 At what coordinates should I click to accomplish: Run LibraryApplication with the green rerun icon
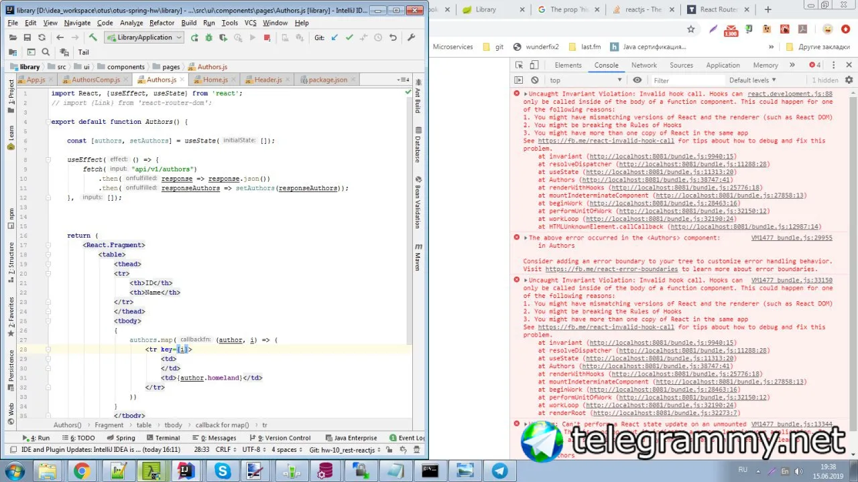tap(194, 37)
